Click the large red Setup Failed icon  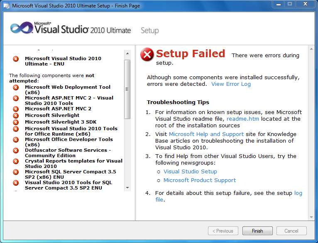[147, 54]
